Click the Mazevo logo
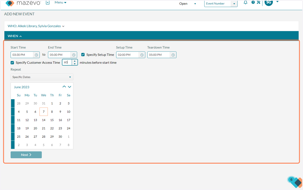Viewport: 303px width, 190px height. click(23, 3)
